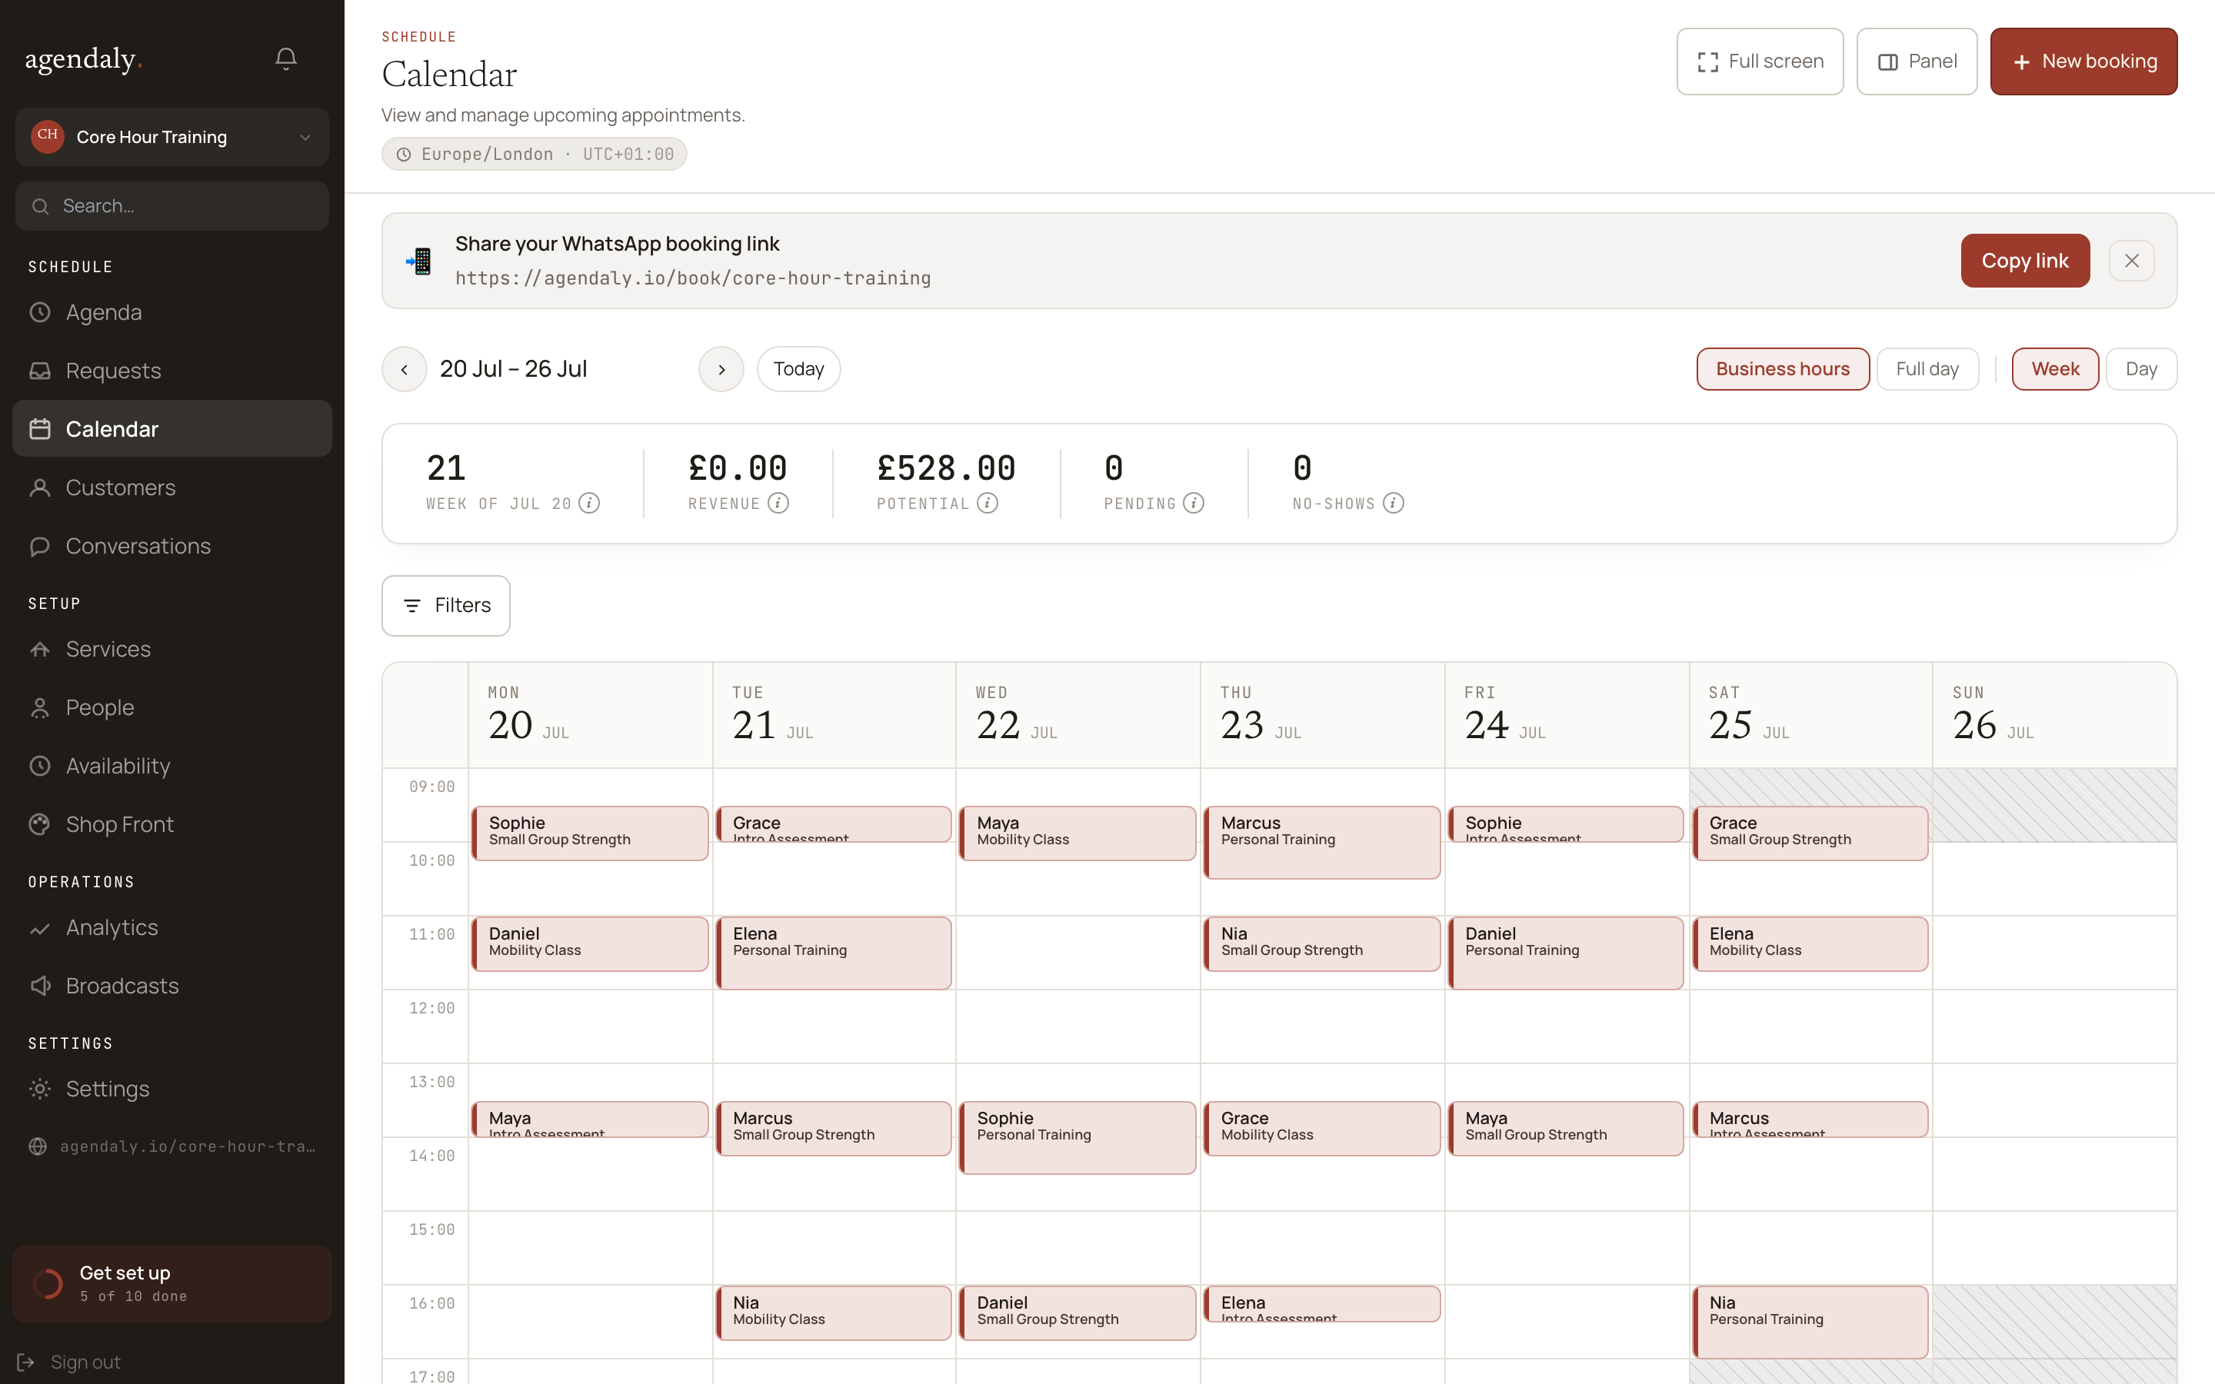
Task: Go to the next week
Action: [x=721, y=369]
